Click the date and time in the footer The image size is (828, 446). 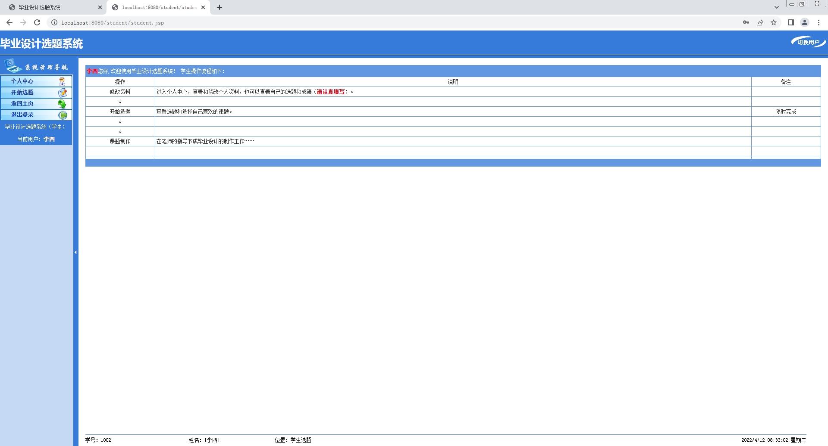tap(774, 440)
